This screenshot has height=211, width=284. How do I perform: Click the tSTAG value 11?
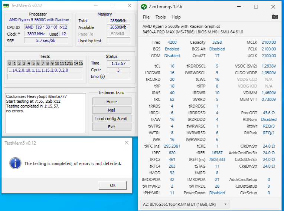[x=217, y=166]
